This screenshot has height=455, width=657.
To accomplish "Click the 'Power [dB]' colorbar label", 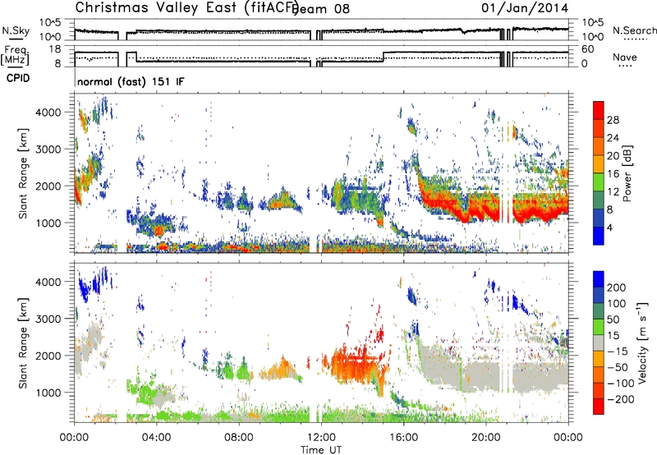I will coord(627,173).
